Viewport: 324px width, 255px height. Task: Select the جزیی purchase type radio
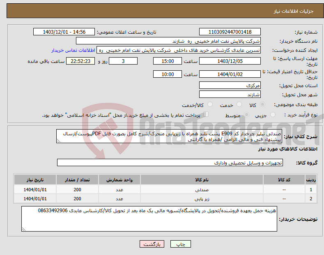pyautogui.click(x=273, y=115)
